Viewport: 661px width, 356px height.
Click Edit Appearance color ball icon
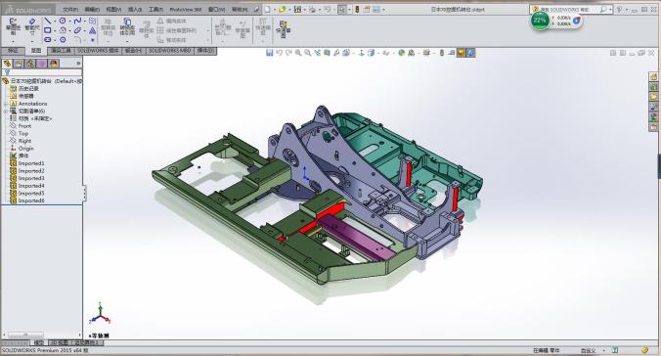[401, 53]
